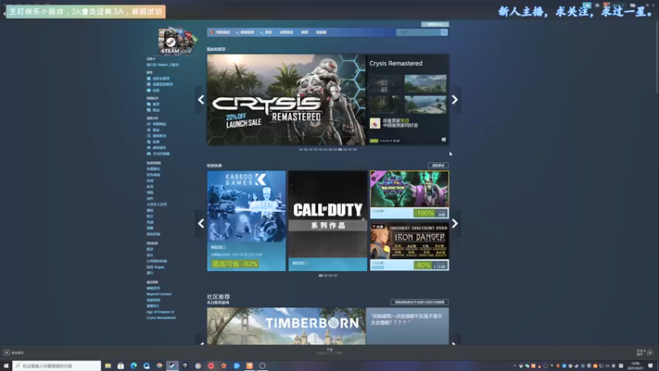659x371 pixels.
Task: Open the notification center icon in taskbar
Action: (651, 366)
